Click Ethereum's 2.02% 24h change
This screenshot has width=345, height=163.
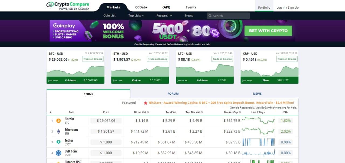[x=286, y=132]
